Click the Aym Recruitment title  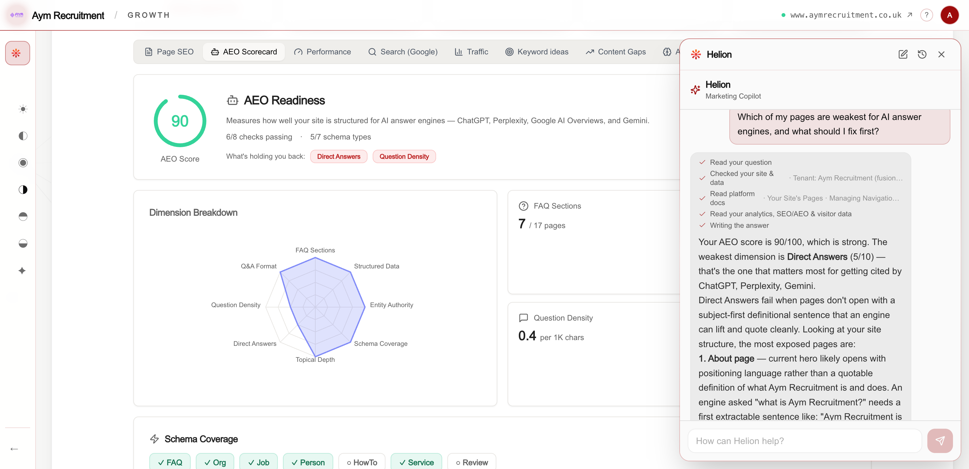pyautogui.click(x=68, y=15)
